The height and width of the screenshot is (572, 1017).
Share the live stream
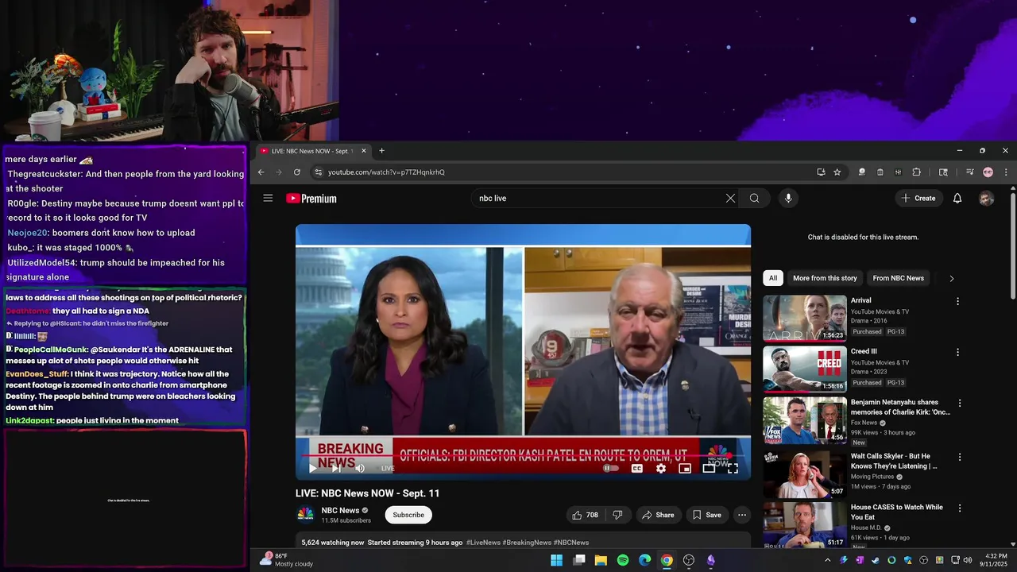pyautogui.click(x=657, y=515)
